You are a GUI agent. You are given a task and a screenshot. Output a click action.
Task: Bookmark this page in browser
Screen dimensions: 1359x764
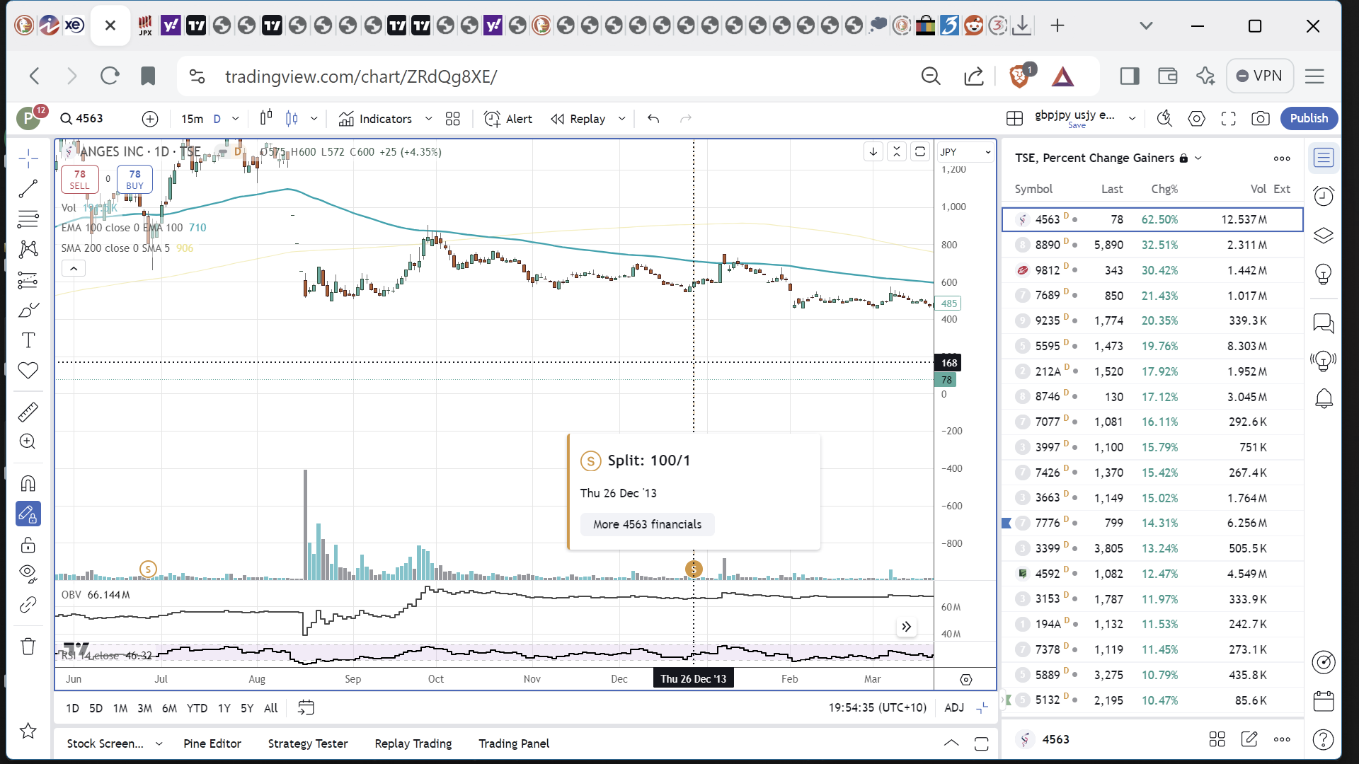pos(148,76)
